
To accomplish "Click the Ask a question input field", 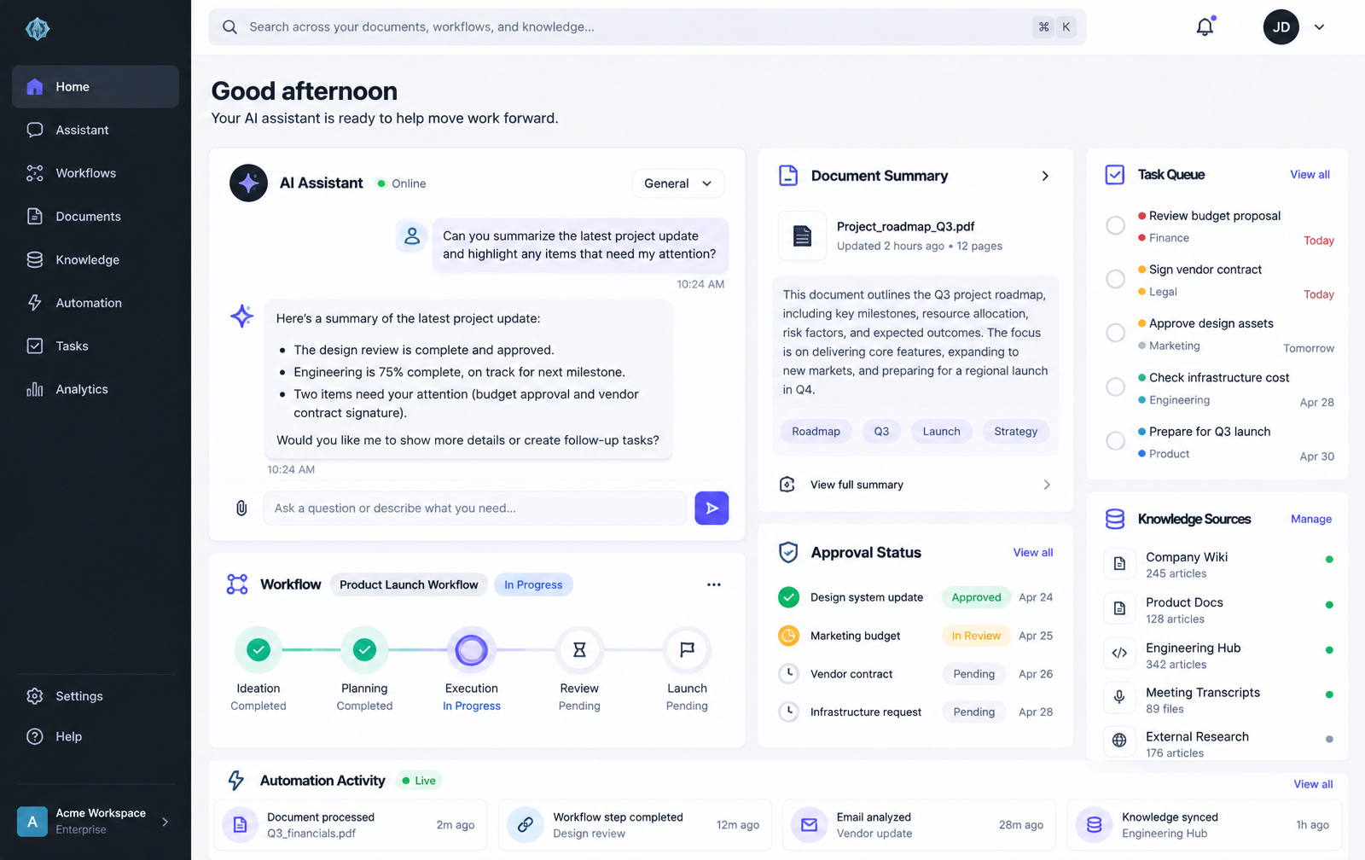I will coord(474,508).
